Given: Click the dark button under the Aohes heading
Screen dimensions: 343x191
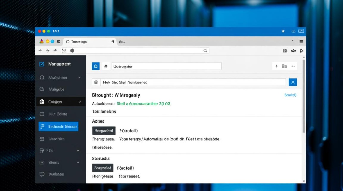Looking at the screenshot, I should (104, 131).
